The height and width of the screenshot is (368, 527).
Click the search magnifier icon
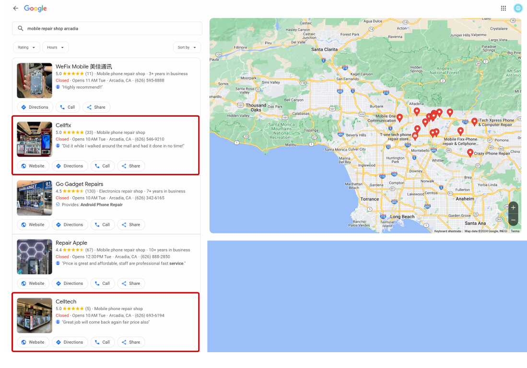20,29
